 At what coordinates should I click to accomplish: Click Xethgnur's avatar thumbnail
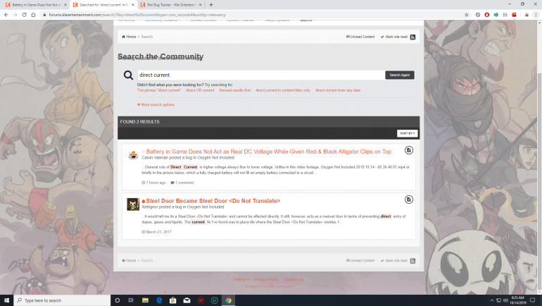coord(133,204)
